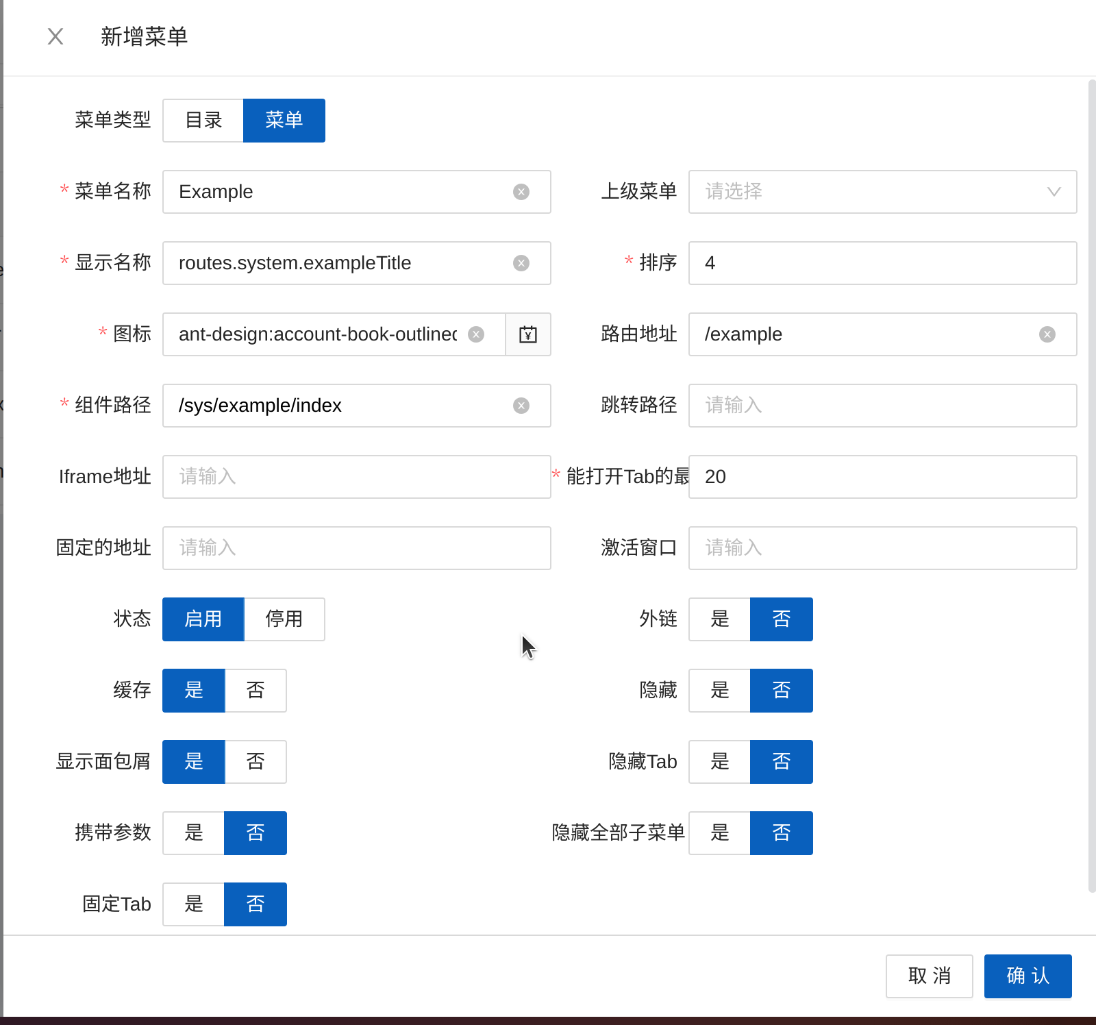The height and width of the screenshot is (1025, 1096).
Task: Click the 取消 button
Action: point(930,976)
